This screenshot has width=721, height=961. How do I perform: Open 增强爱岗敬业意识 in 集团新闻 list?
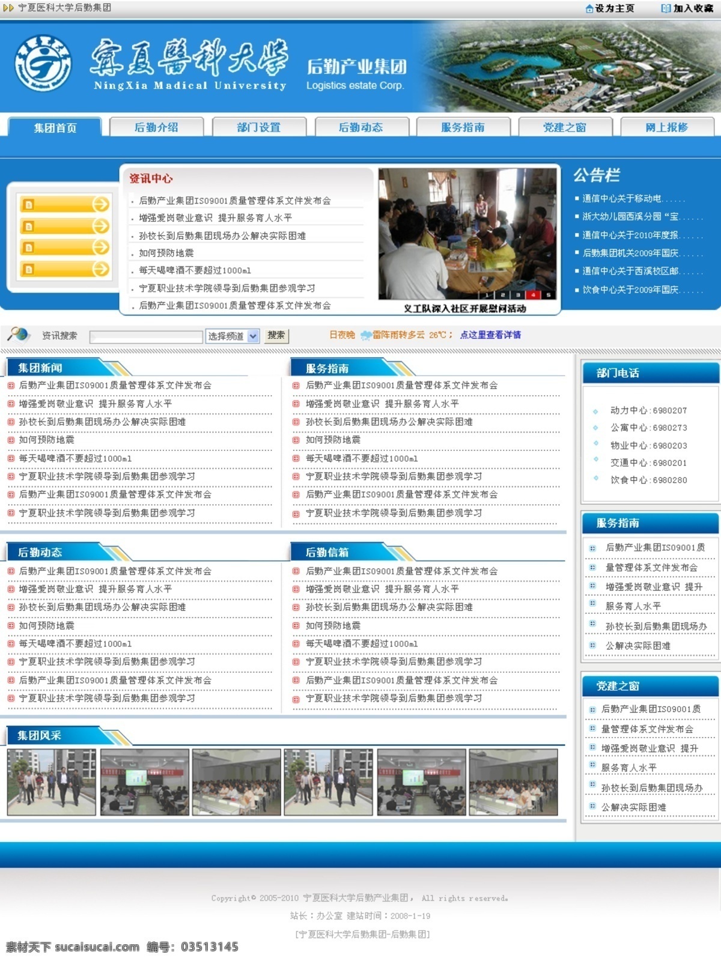96,404
